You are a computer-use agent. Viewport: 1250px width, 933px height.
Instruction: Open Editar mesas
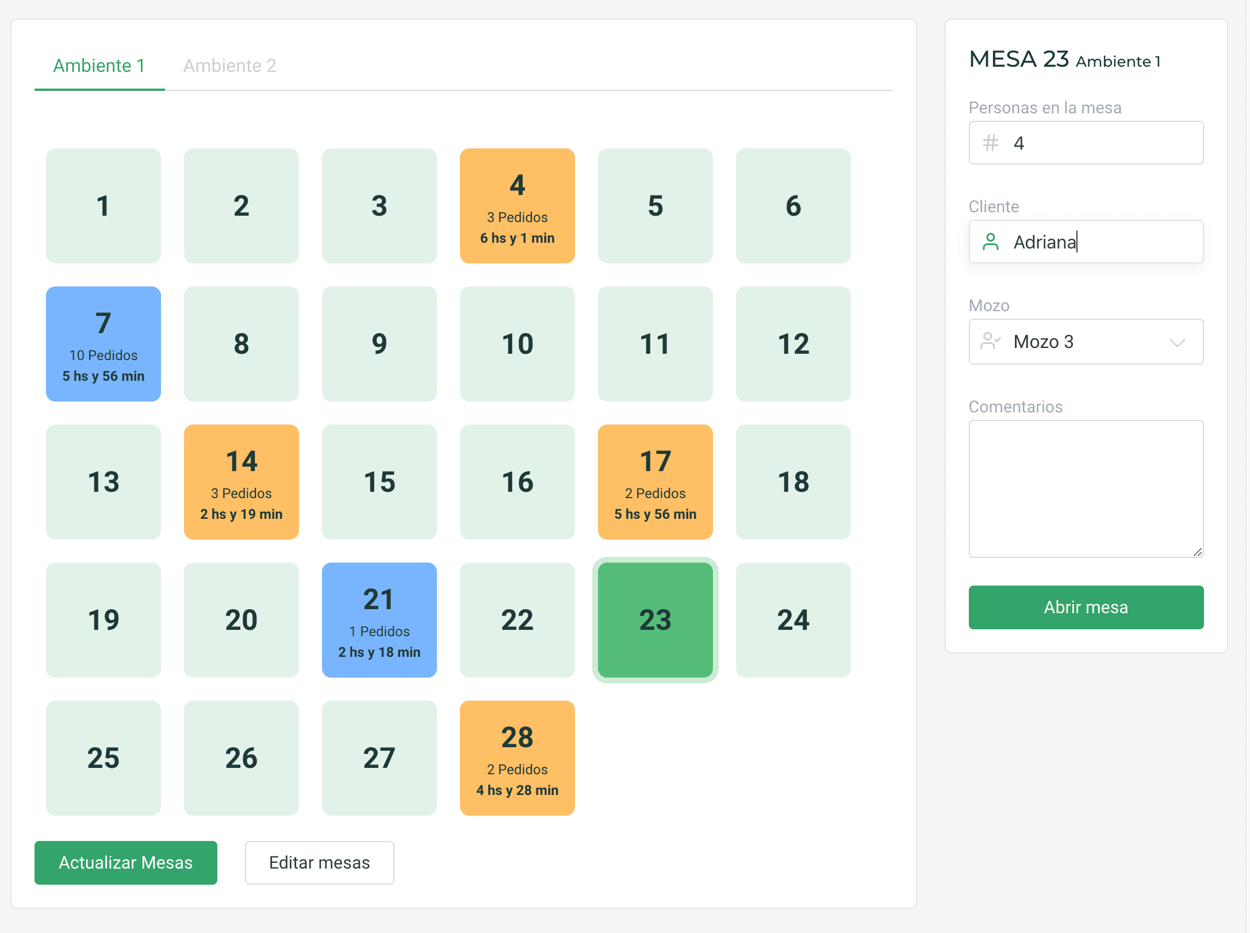click(x=319, y=862)
